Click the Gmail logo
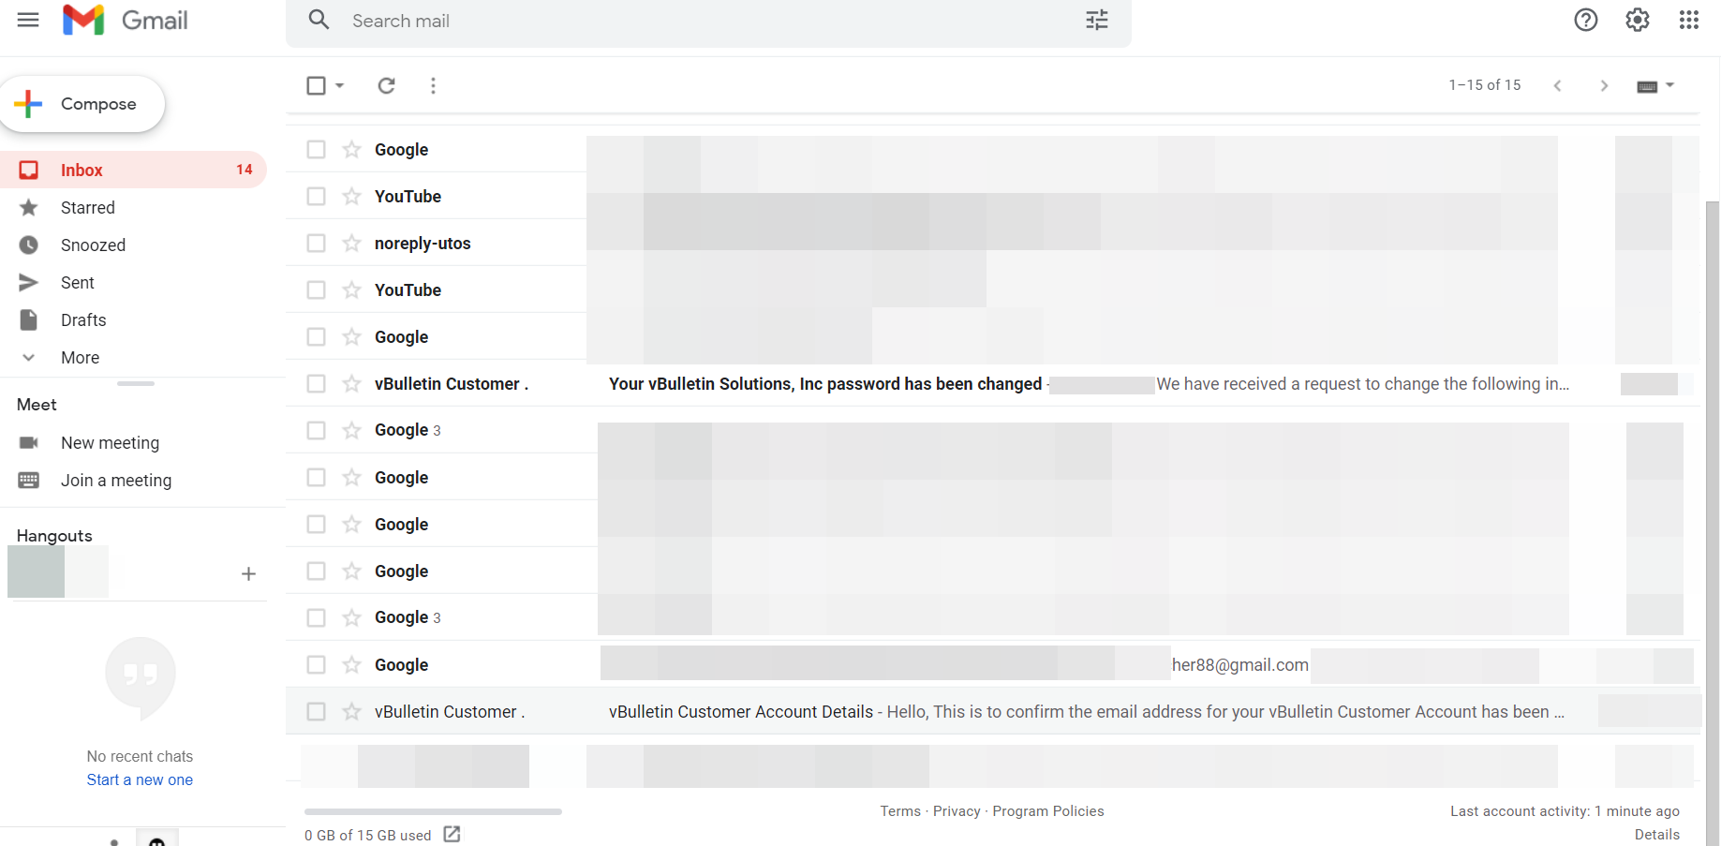The image size is (1721, 846). tap(126, 20)
